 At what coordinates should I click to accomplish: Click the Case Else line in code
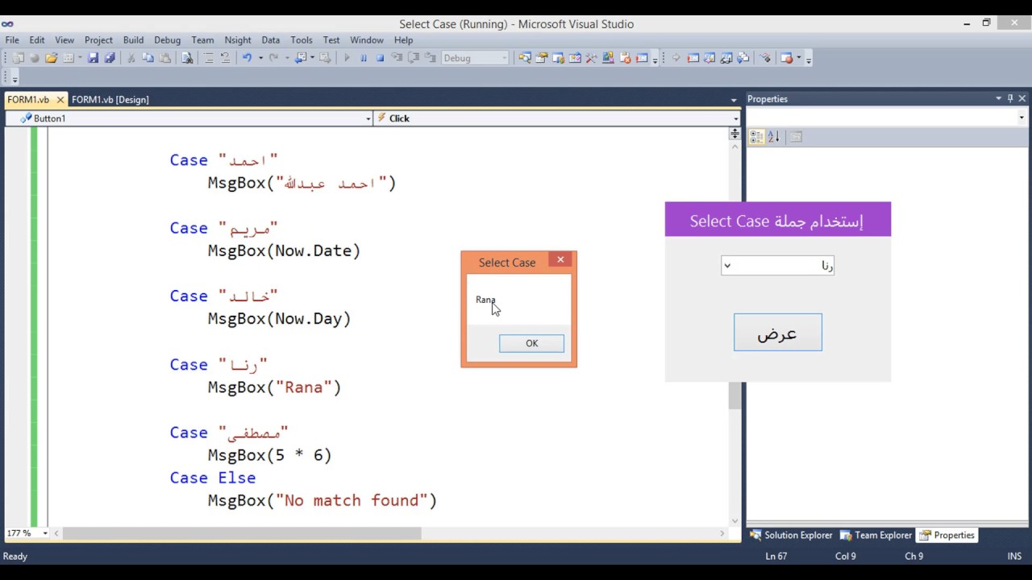coord(212,478)
